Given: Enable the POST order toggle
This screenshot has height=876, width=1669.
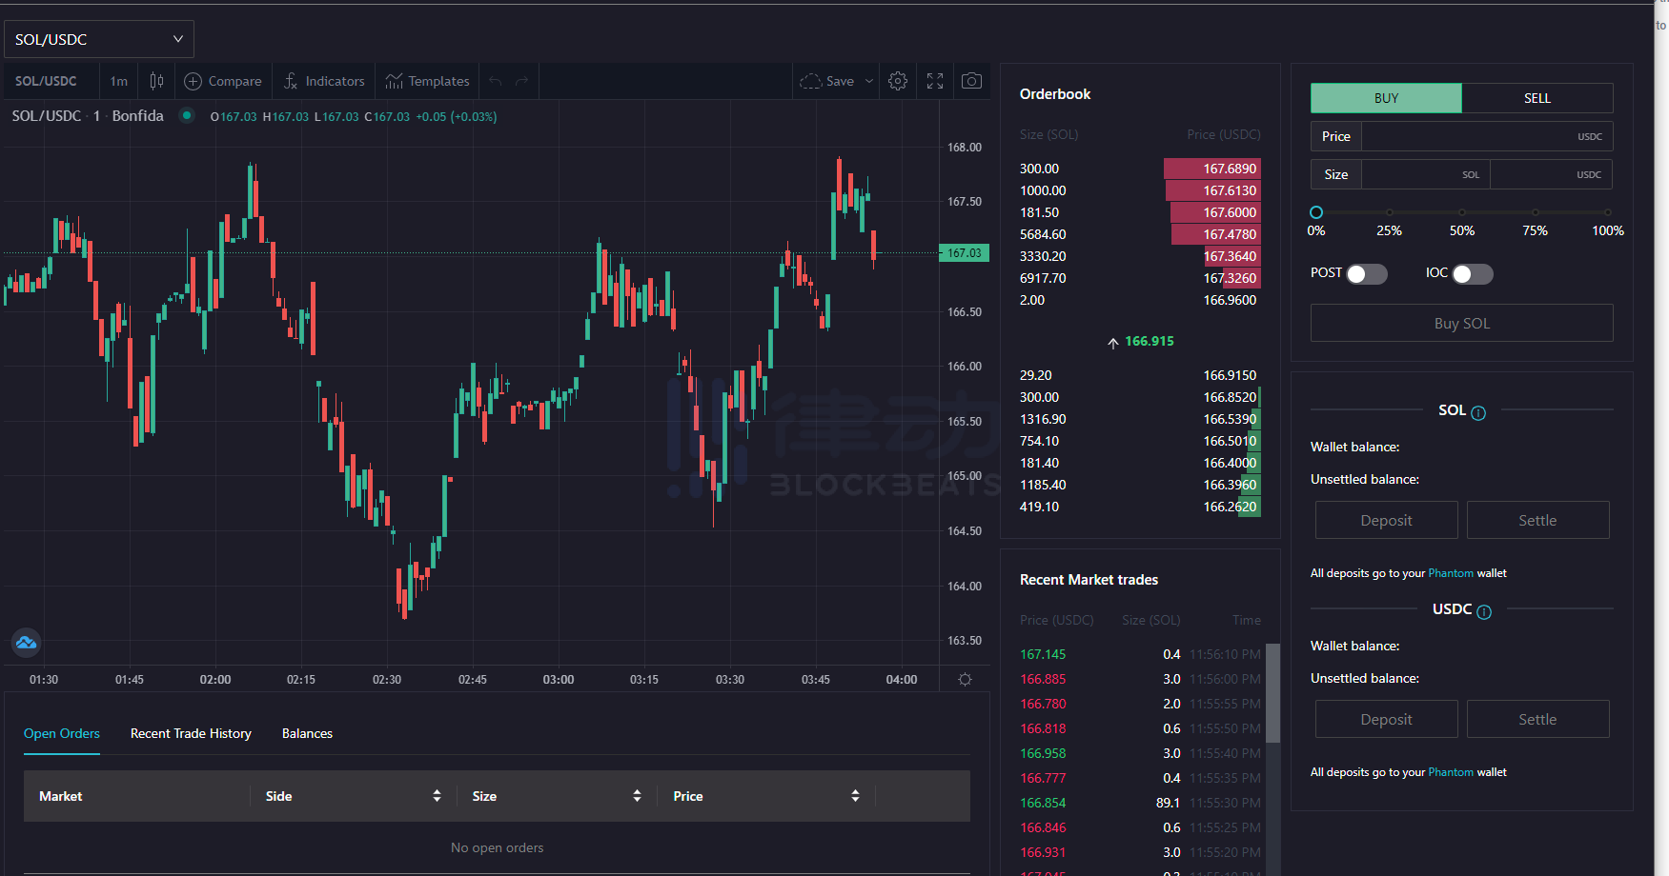Looking at the screenshot, I should (x=1366, y=273).
